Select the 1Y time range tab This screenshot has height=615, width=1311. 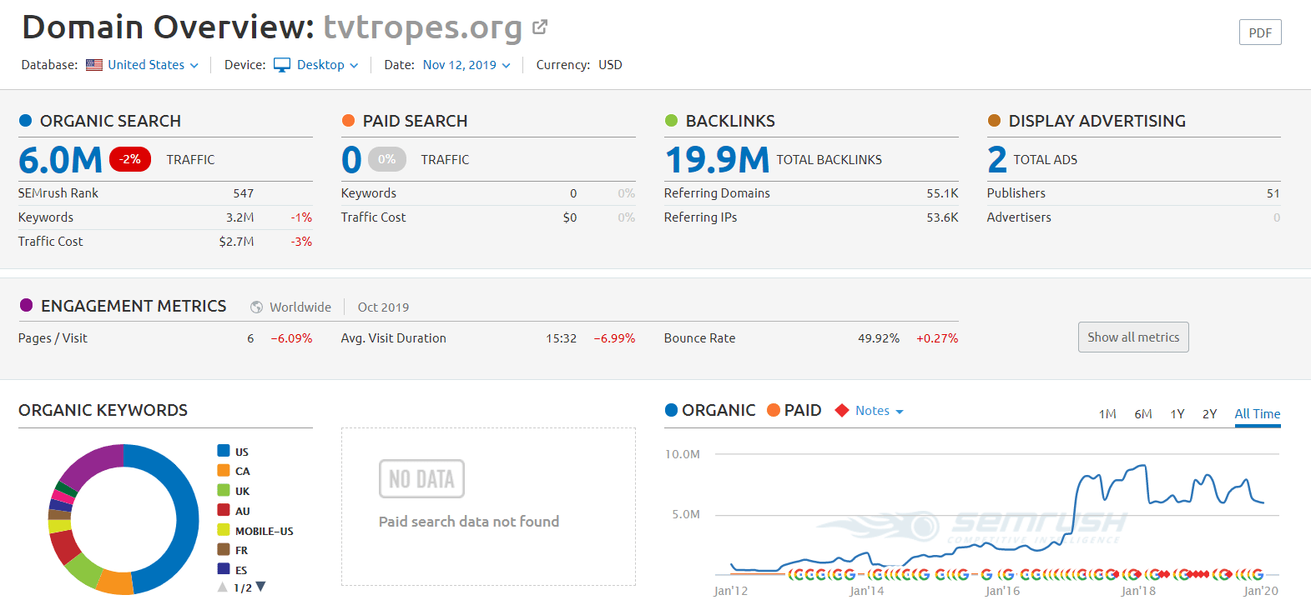[1177, 414]
